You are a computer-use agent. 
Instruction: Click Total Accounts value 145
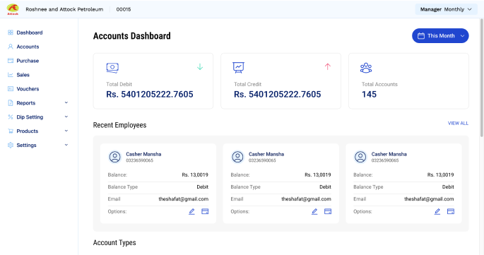(369, 94)
